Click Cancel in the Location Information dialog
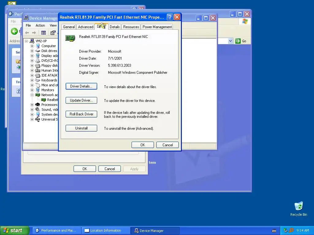Viewport: 314px width, 235px height. tap(109, 169)
